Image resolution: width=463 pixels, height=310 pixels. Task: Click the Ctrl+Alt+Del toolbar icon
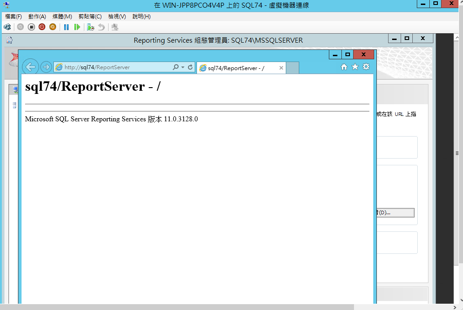(x=7, y=27)
